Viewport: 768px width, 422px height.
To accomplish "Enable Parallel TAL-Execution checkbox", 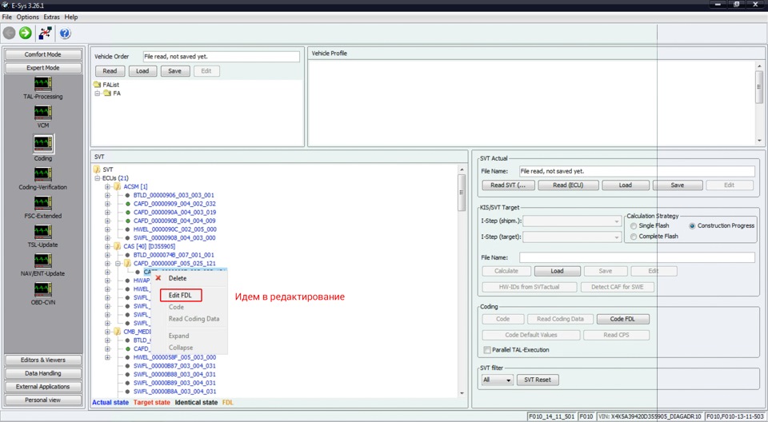I will coord(487,350).
